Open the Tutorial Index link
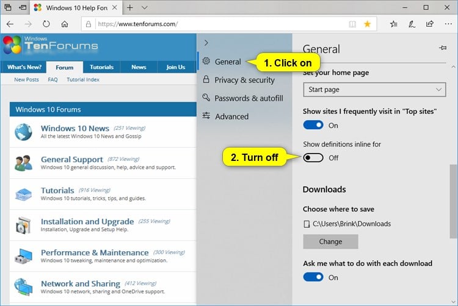Image resolution: width=458 pixels, height=306 pixels. 83,80
